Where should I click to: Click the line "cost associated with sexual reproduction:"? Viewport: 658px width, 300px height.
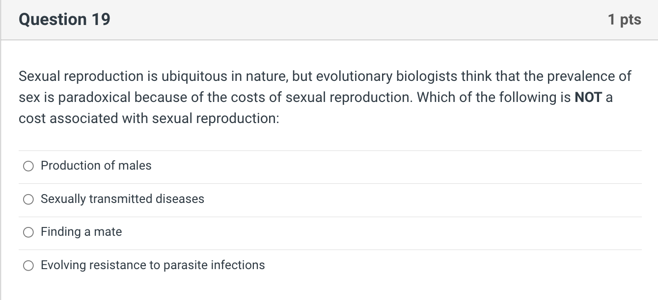[149, 118]
